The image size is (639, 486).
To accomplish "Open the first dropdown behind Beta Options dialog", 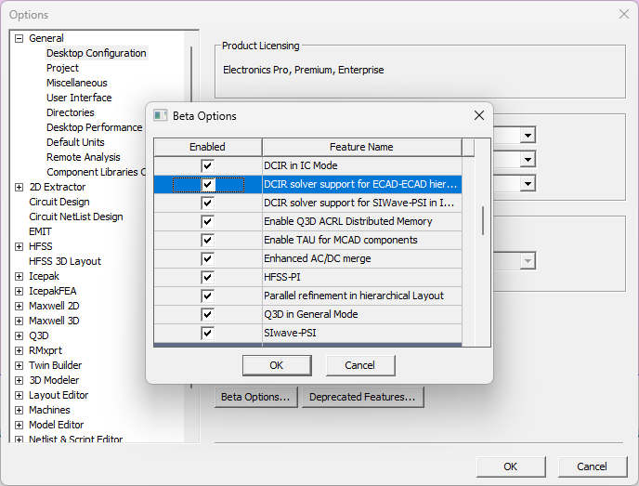I will [528, 135].
